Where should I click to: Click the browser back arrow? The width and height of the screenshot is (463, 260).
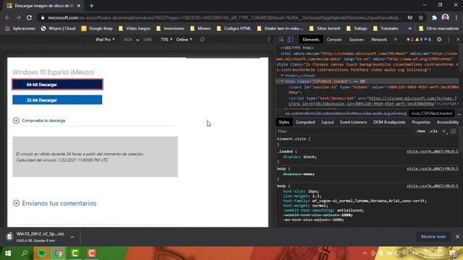[x=7, y=17]
